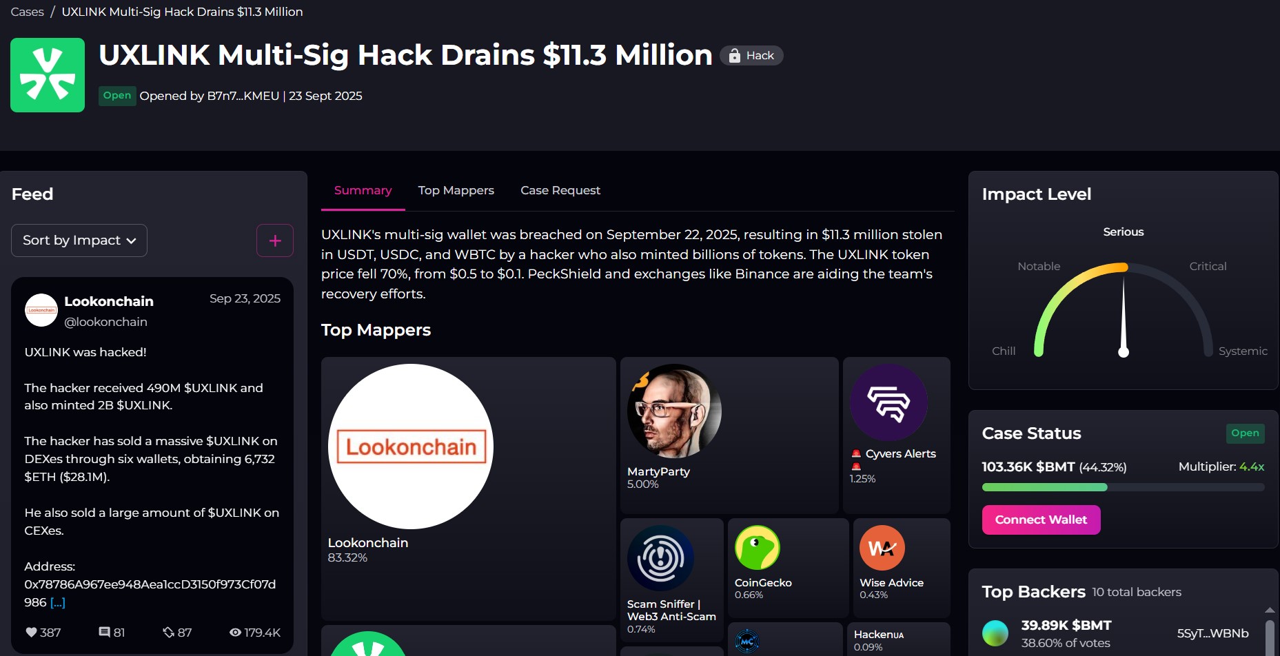Click the Wise Advice mapper logo
This screenshot has height=656, width=1280.
pos(882,548)
